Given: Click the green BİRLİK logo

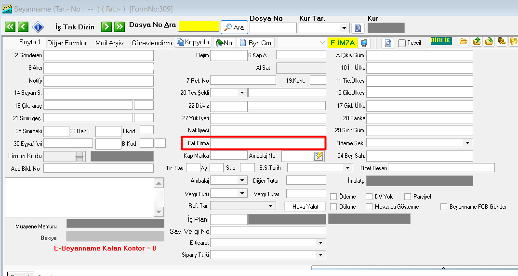Looking at the screenshot, I should pos(441,41).
